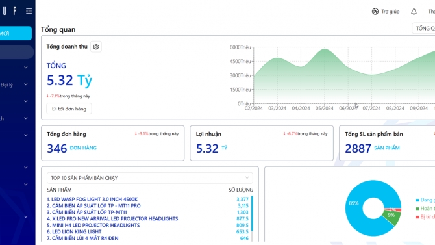Click Đi tới đơn hàng button
This screenshot has width=435, height=245.
point(69,109)
